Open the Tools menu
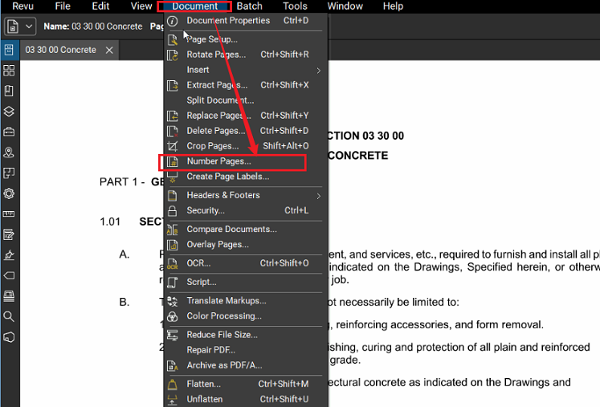 (295, 6)
